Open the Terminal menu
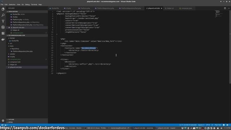This screenshot has width=231, height=130. [x=34, y=5]
